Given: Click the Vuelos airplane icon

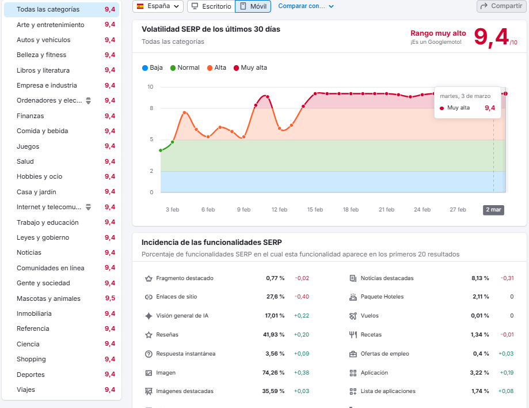Looking at the screenshot, I should (x=353, y=316).
